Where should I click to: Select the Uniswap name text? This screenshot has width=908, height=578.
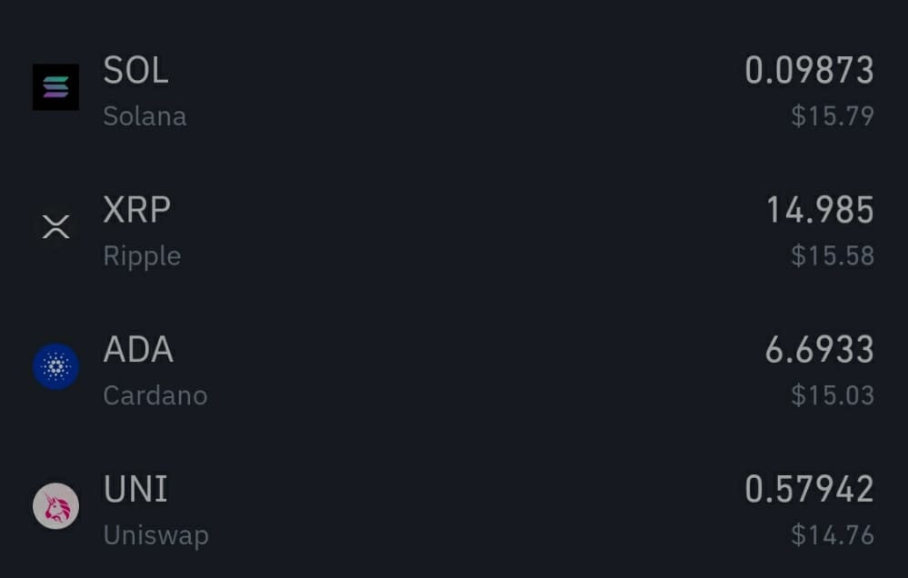point(155,535)
